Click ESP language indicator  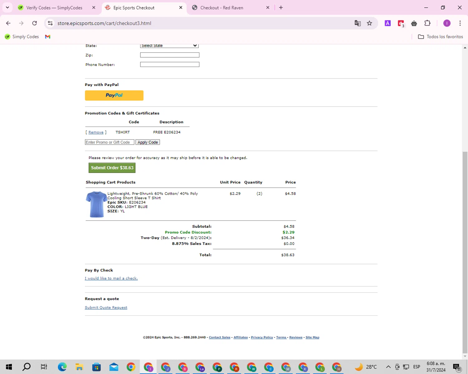pyautogui.click(x=417, y=367)
